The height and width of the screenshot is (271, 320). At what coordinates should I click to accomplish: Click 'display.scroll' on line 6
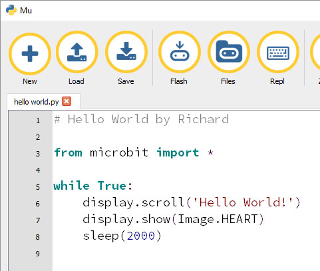(x=134, y=202)
